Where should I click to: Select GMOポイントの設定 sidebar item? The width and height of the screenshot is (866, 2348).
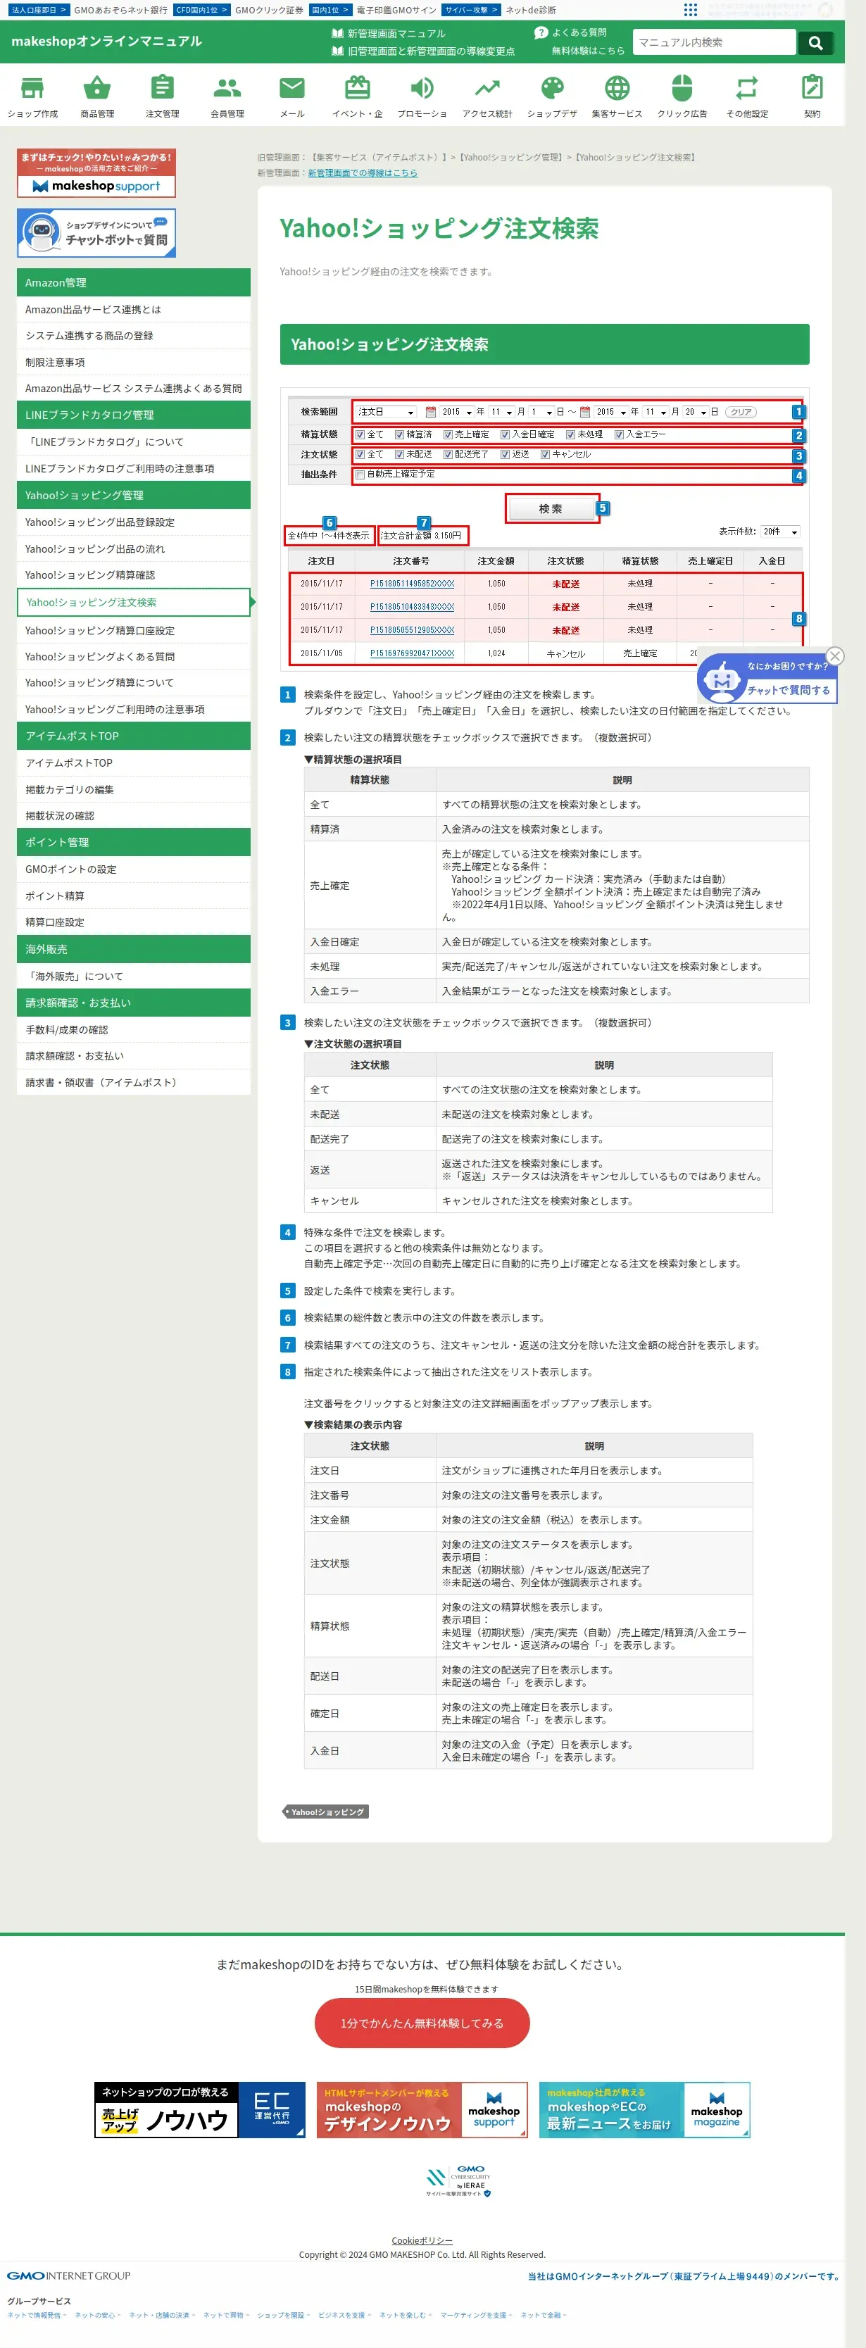click(x=133, y=869)
